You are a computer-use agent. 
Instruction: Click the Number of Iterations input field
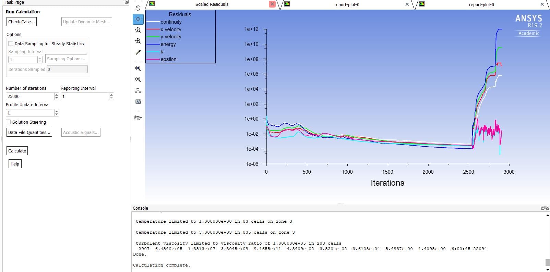(30, 97)
